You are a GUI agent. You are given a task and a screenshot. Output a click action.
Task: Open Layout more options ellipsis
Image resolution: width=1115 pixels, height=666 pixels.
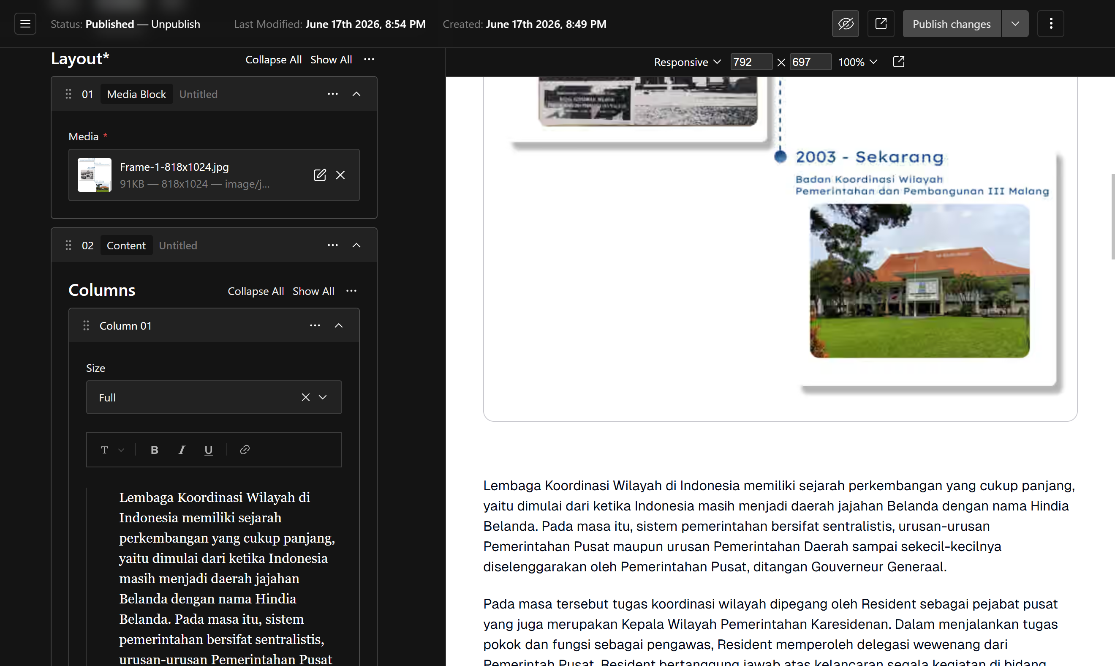[x=369, y=59]
